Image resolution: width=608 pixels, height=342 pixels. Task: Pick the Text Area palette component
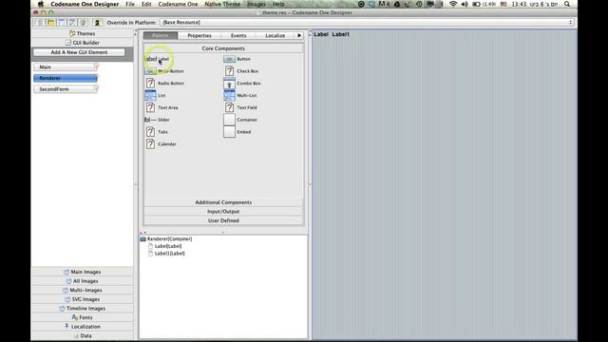pyautogui.click(x=162, y=107)
